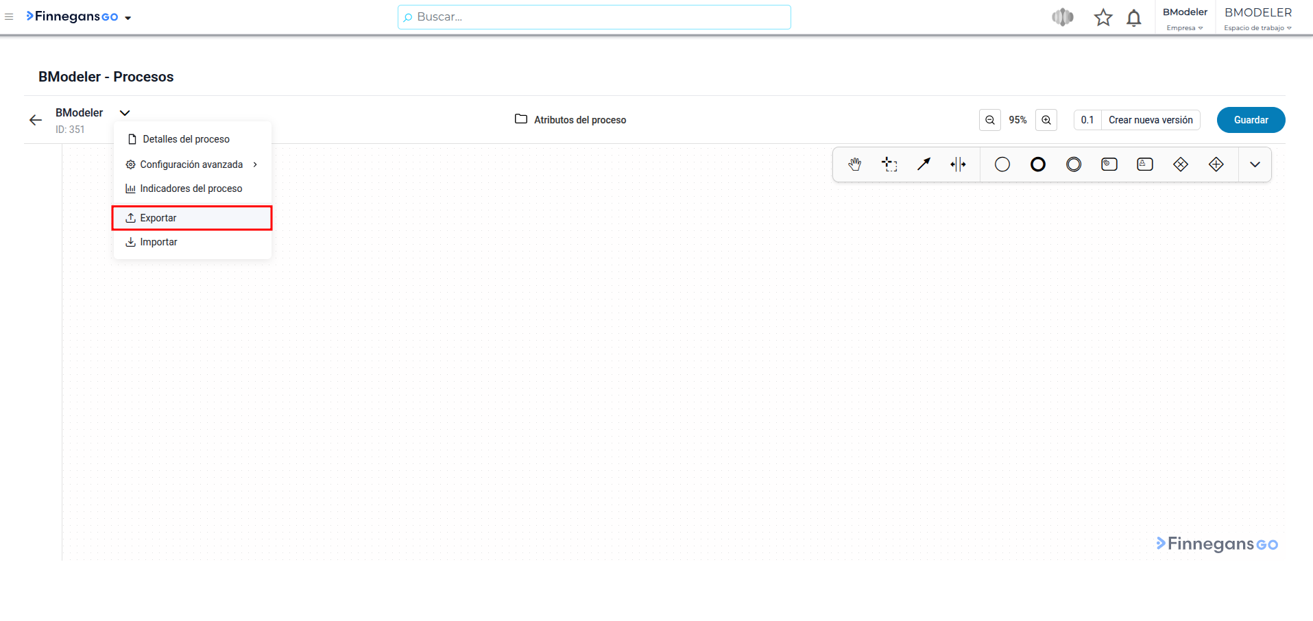Screen dimensions: 1313x621
Task: Add an end event bold circle
Action: pyautogui.click(x=1038, y=165)
